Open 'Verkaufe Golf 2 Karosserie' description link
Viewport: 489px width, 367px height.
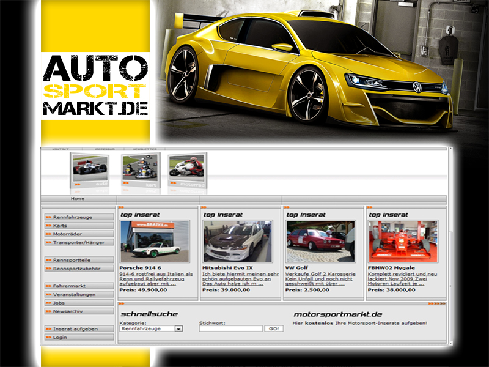coord(320,279)
